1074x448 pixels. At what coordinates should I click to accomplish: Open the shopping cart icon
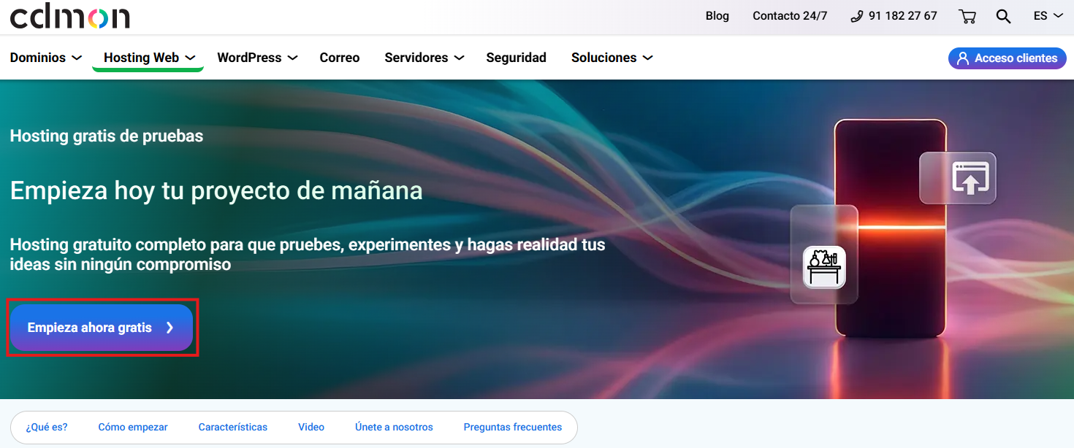click(967, 16)
